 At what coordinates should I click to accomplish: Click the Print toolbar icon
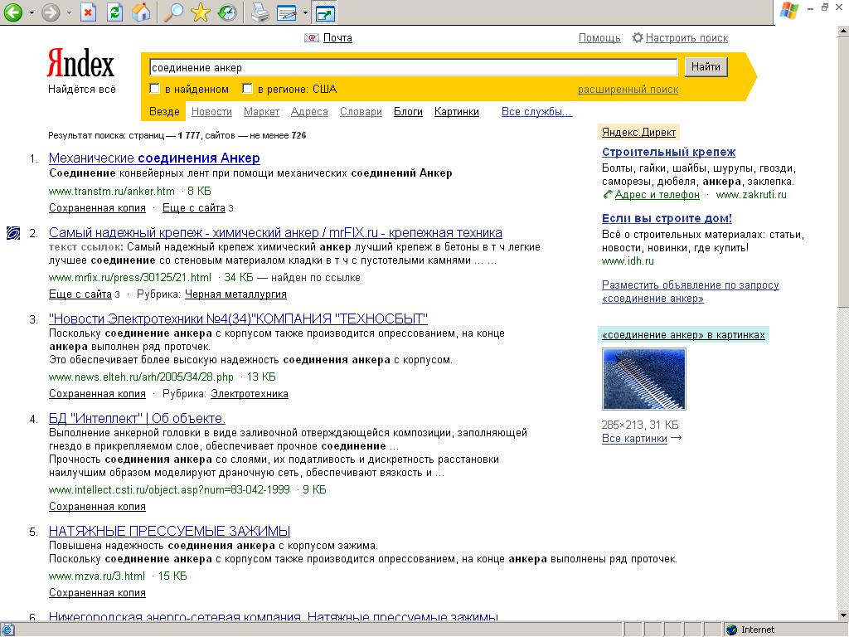coord(260,12)
